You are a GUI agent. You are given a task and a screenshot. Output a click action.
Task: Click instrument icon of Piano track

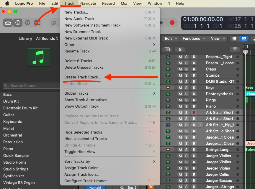pos(168,106)
